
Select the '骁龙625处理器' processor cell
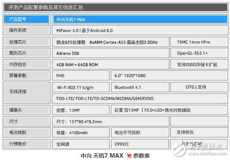[x=111, y=42]
